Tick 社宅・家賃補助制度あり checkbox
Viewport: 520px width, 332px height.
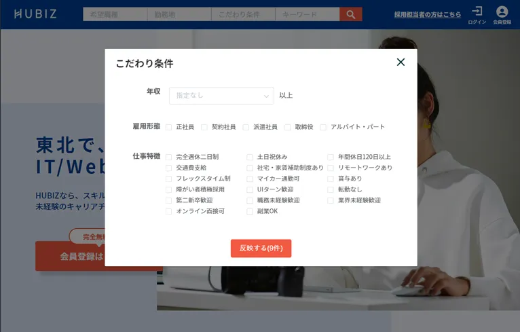click(x=250, y=168)
